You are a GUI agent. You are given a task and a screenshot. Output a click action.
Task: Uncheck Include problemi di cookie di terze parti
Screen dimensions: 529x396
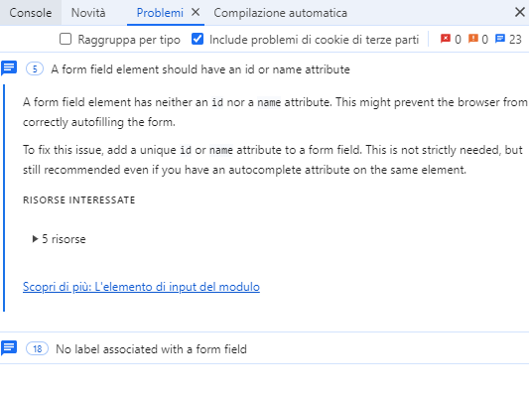pos(198,39)
